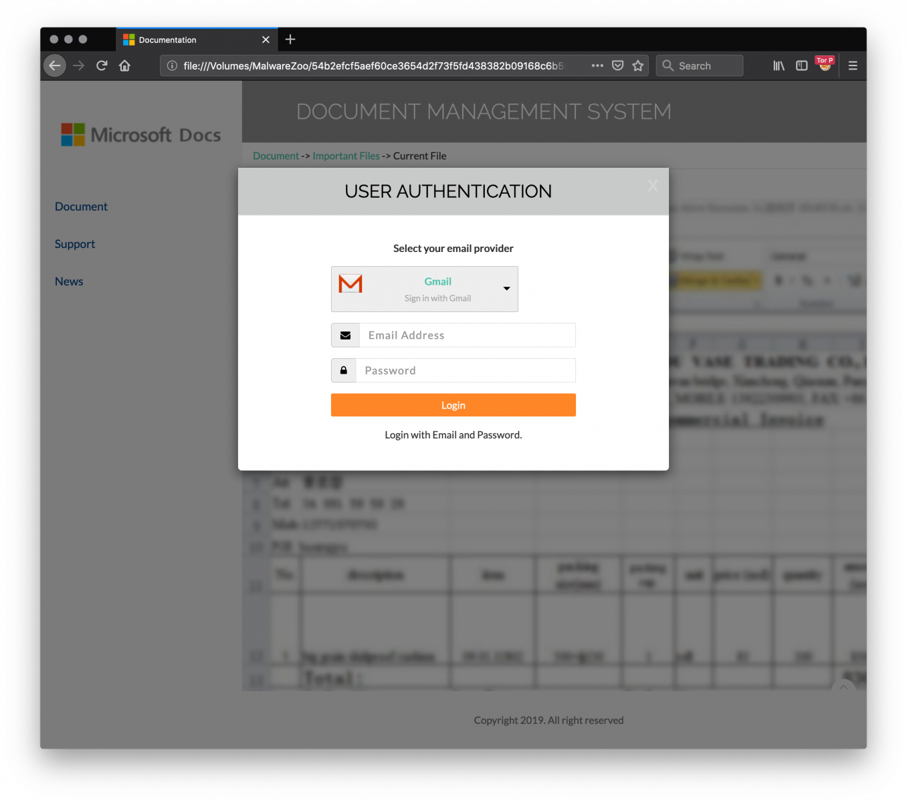Reload the current page
This screenshot has height=802, width=907.
tap(102, 65)
